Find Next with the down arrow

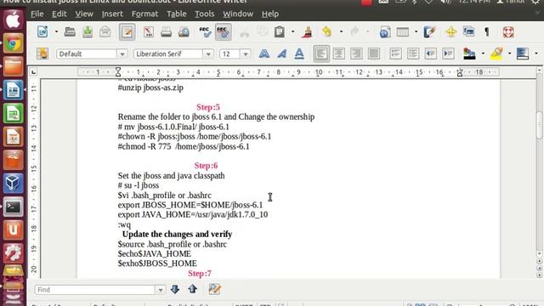tap(175, 289)
